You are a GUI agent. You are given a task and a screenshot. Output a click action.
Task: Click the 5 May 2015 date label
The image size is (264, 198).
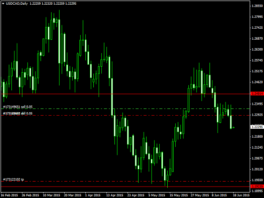[x=157, y=195]
